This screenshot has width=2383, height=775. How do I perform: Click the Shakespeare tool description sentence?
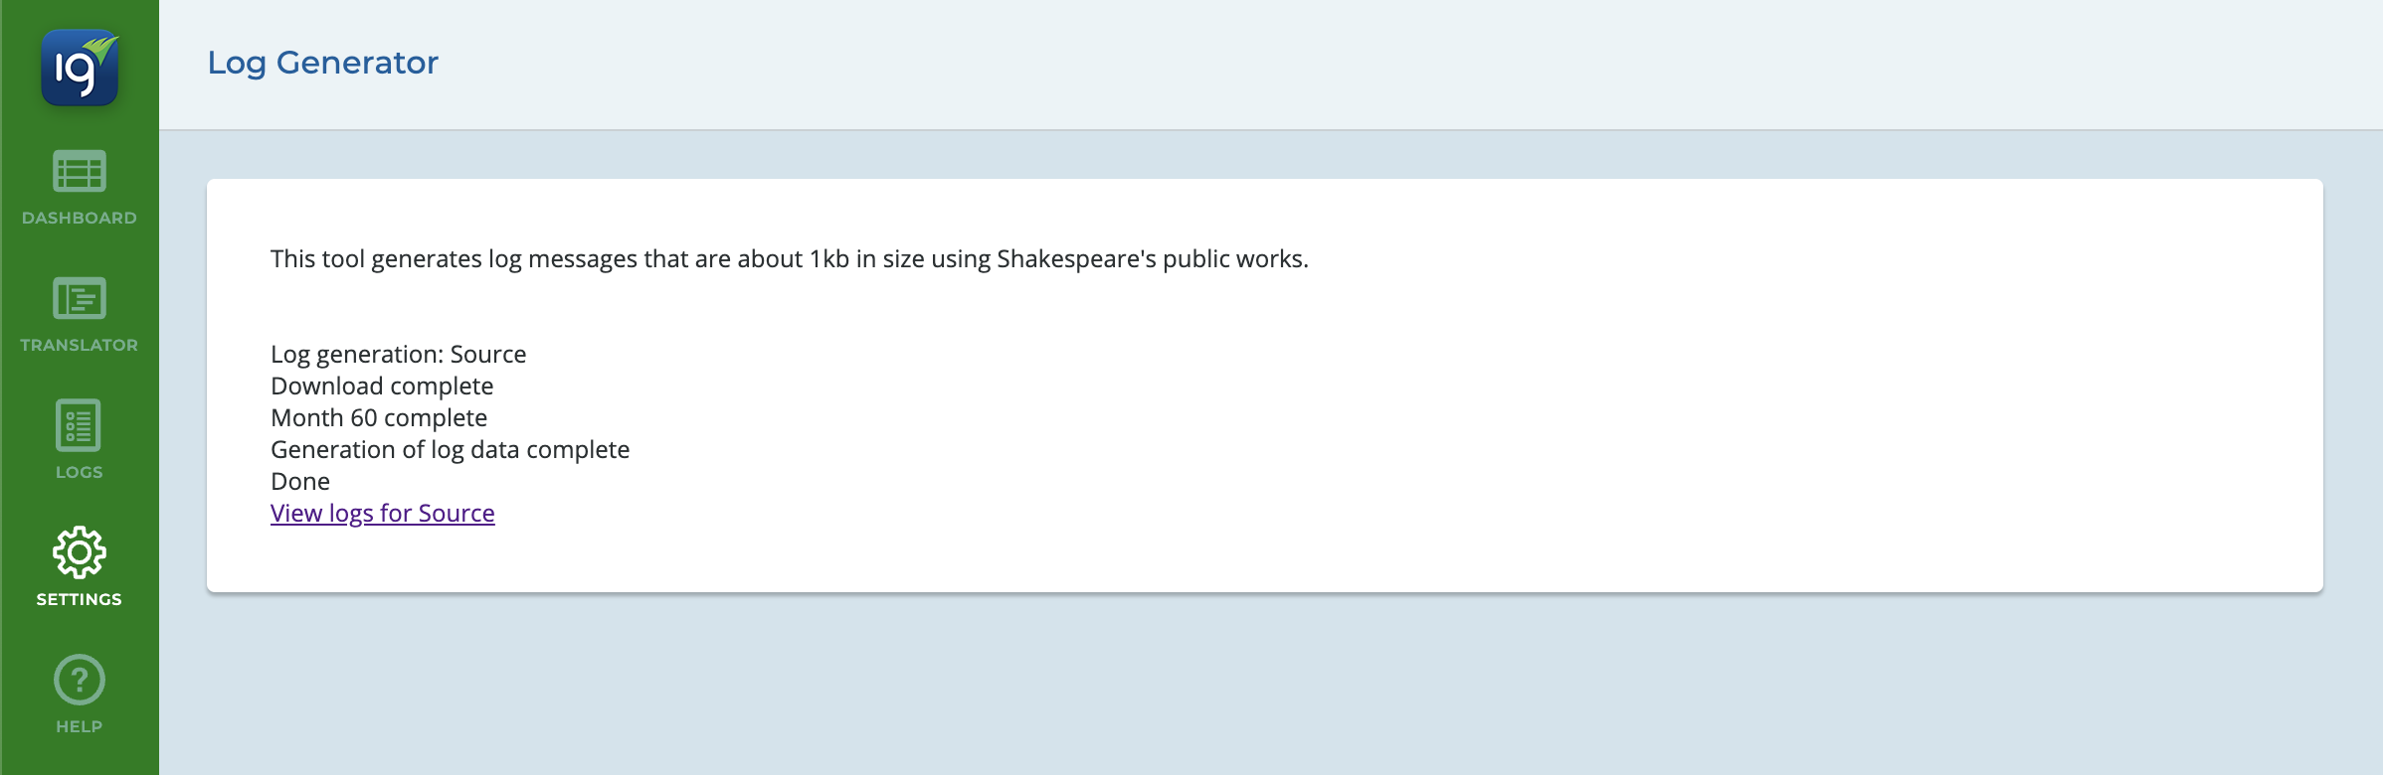[789, 258]
